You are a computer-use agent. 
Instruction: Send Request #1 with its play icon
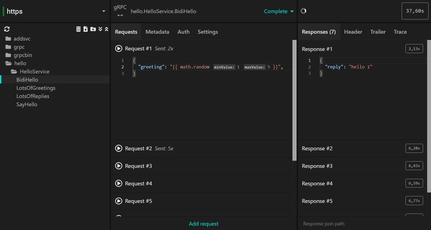point(119,48)
